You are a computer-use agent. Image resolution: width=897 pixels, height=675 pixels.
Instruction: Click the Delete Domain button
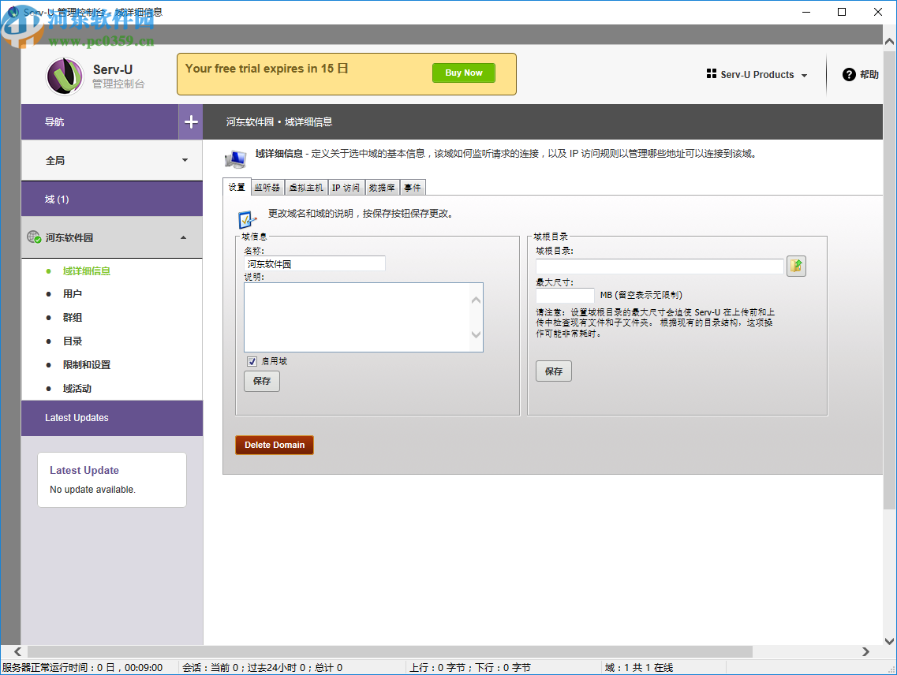[x=275, y=445]
